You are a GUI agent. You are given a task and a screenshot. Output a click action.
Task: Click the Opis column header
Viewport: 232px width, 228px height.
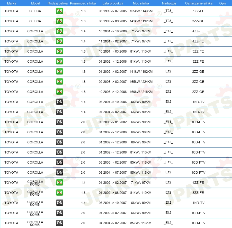point(223,3)
